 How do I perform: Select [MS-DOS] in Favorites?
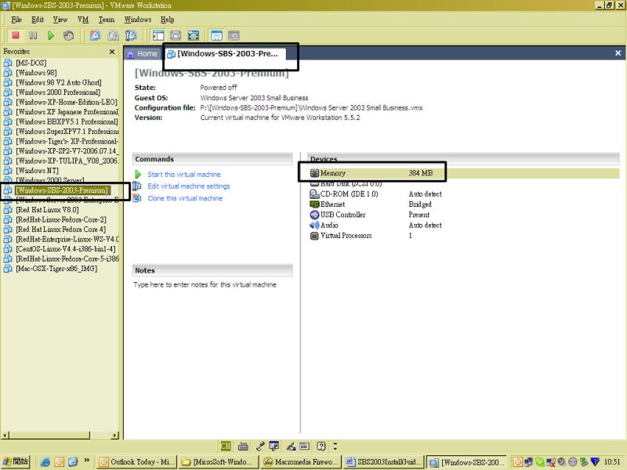tap(31, 63)
